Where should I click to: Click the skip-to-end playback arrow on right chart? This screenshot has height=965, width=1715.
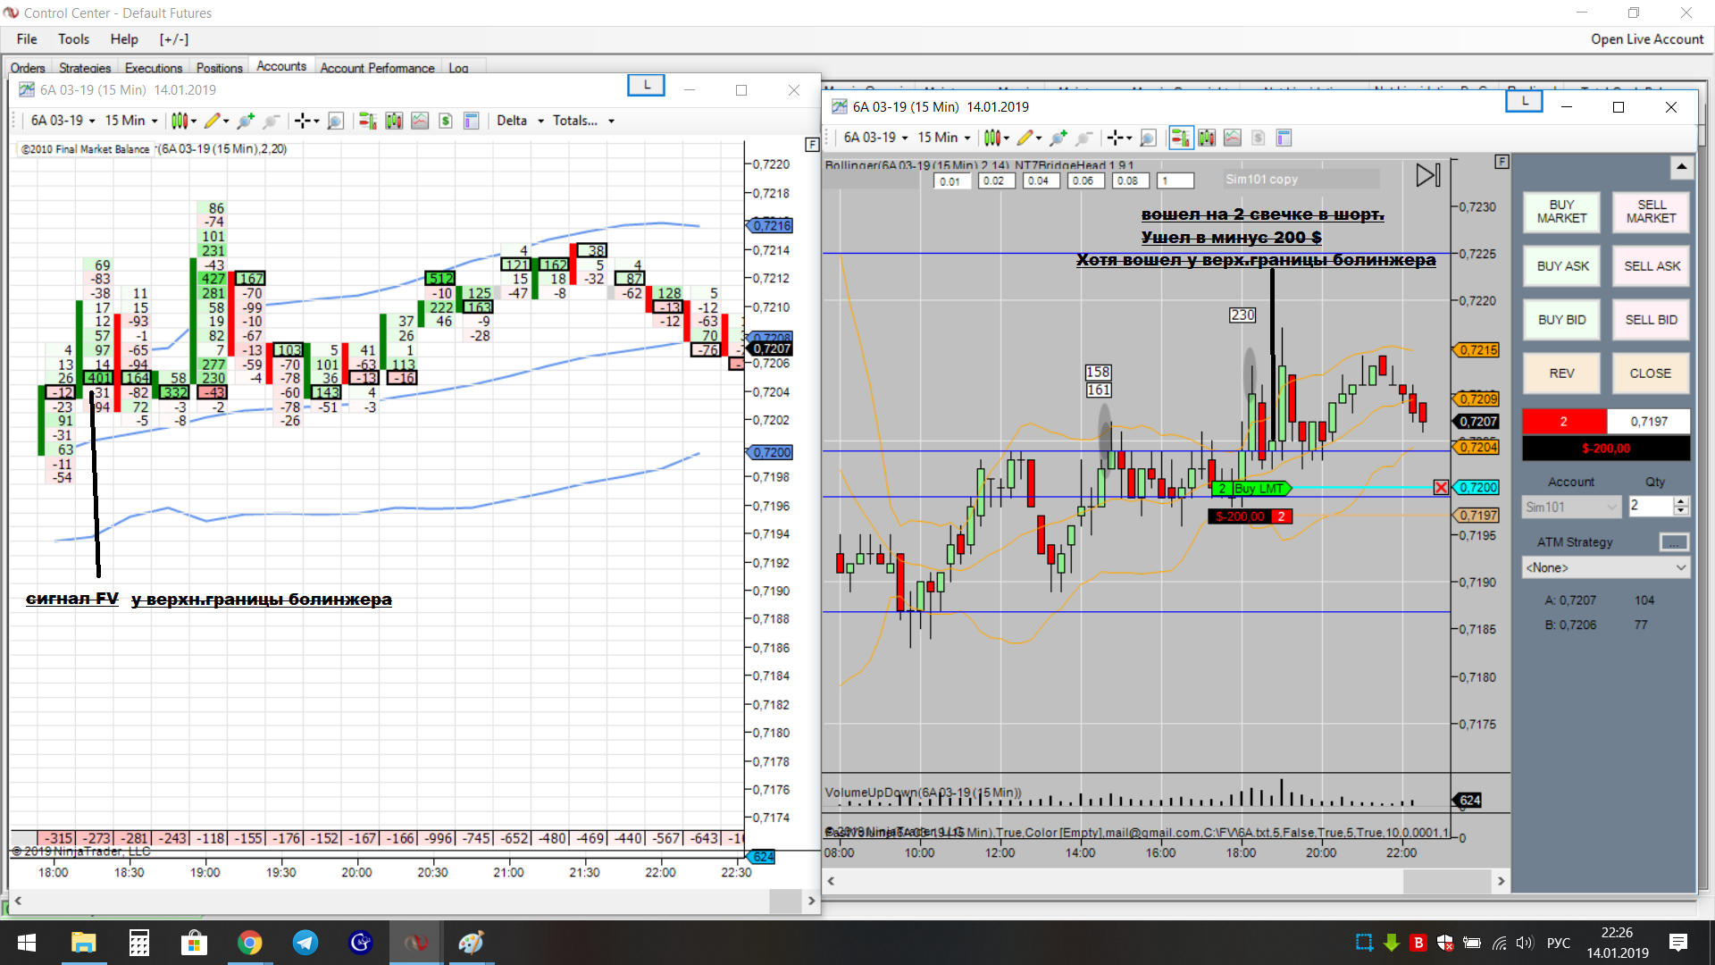click(1427, 175)
